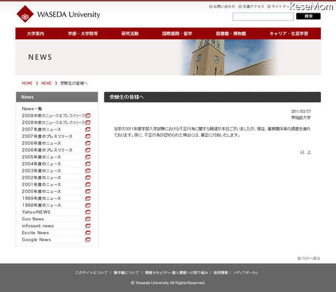This screenshot has width=336, height=292.
Task: Open the 国際展開・留学 navigation menu
Action: coord(177,34)
